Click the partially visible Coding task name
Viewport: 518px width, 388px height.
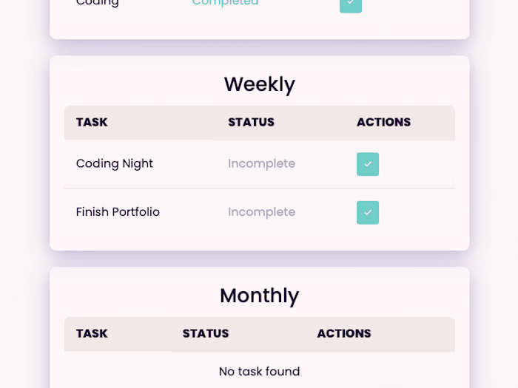97,3
